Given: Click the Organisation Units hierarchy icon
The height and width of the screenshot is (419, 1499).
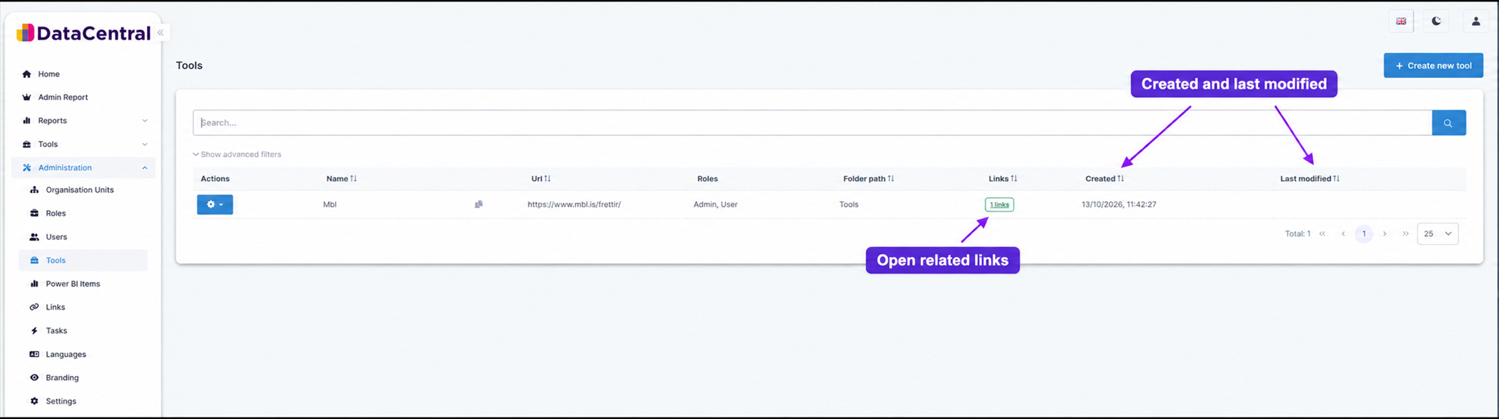Looking at the screenshot, I should [x=34, y=190].
